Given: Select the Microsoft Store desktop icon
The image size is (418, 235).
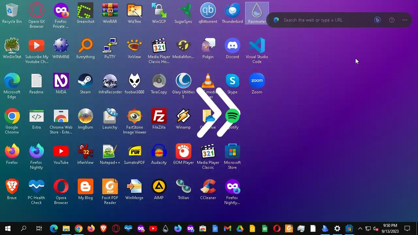Looking at the screenshot, I should tap(232, 157).
